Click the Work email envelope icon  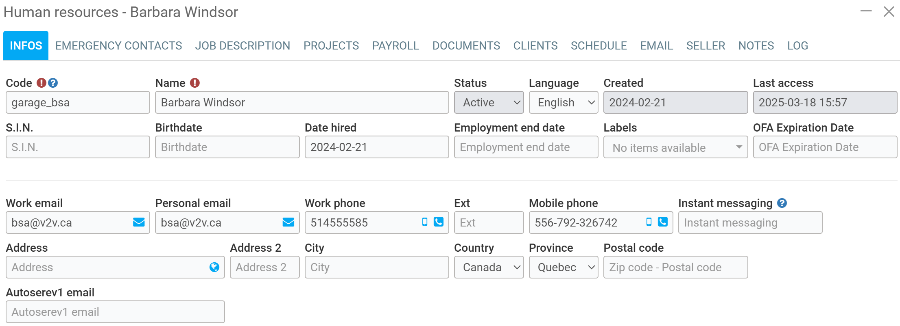pyautogui.click(x=139, y=222)
